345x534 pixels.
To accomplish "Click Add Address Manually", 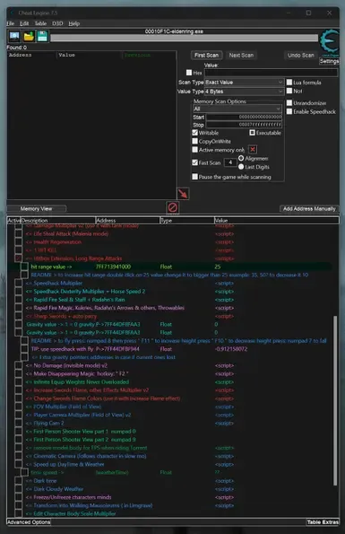I will [309, 208].
